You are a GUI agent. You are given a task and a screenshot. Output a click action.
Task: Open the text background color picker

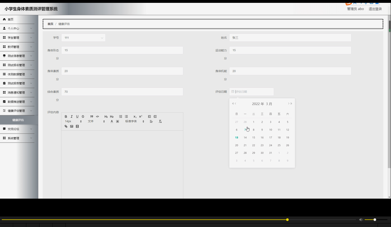118,121
